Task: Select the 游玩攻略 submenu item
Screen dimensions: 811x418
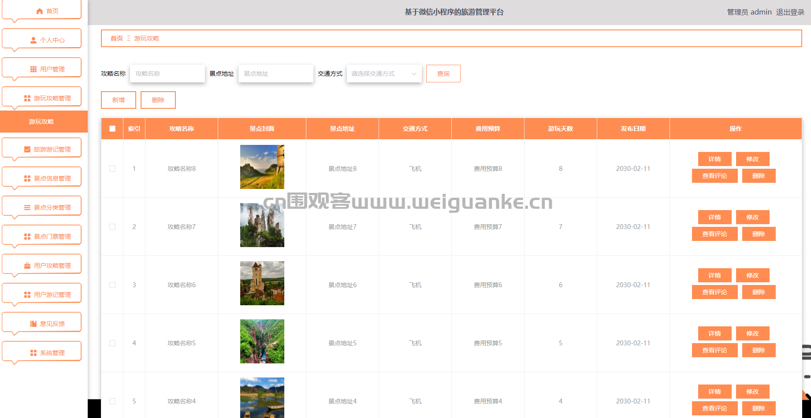Action: 42,122
